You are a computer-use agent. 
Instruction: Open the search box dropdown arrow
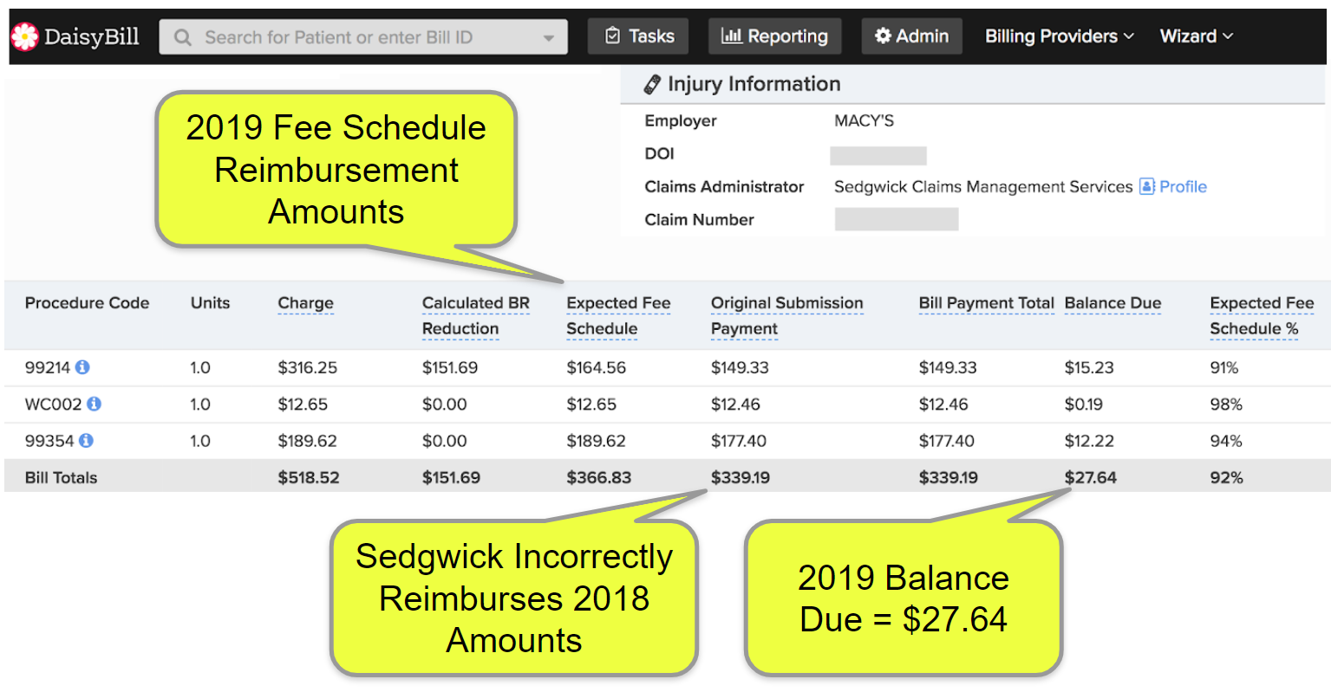pyautogui.click(x=548, y=38)
